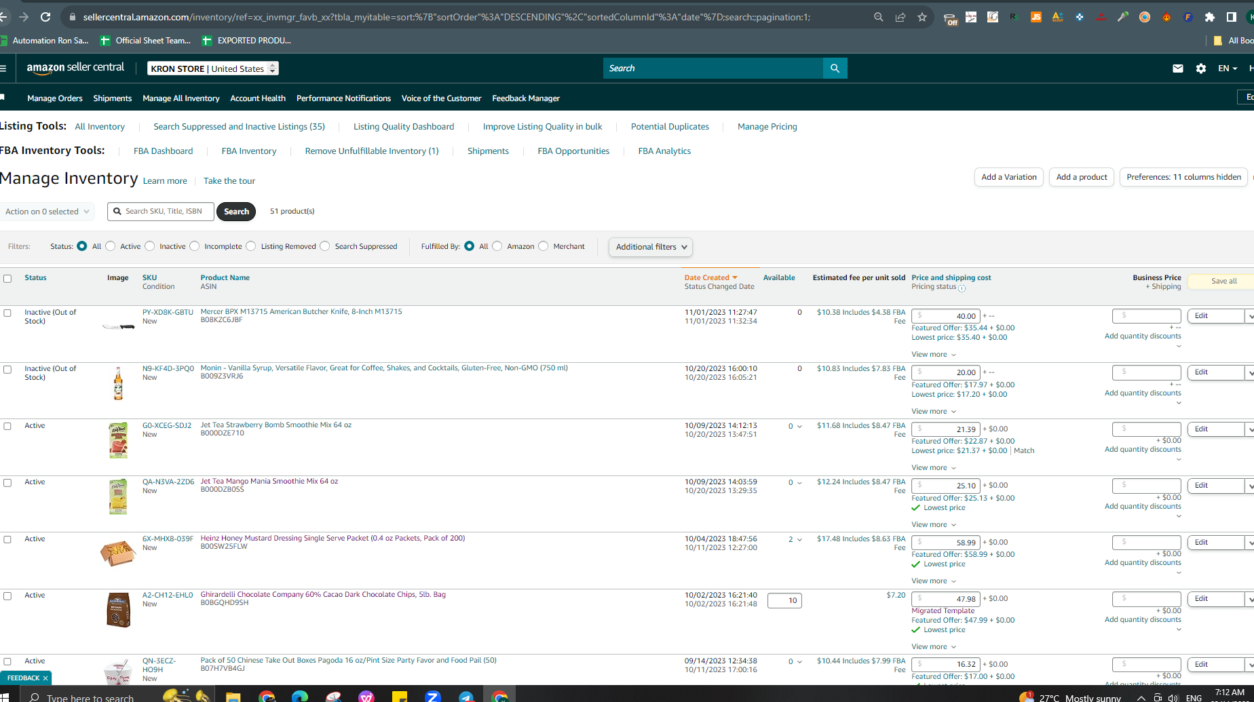The width and height of the screenshot is (1254, 702).
Task: Open the mail messages icon
Action: pyautogui.click(x=1178, y=69)
